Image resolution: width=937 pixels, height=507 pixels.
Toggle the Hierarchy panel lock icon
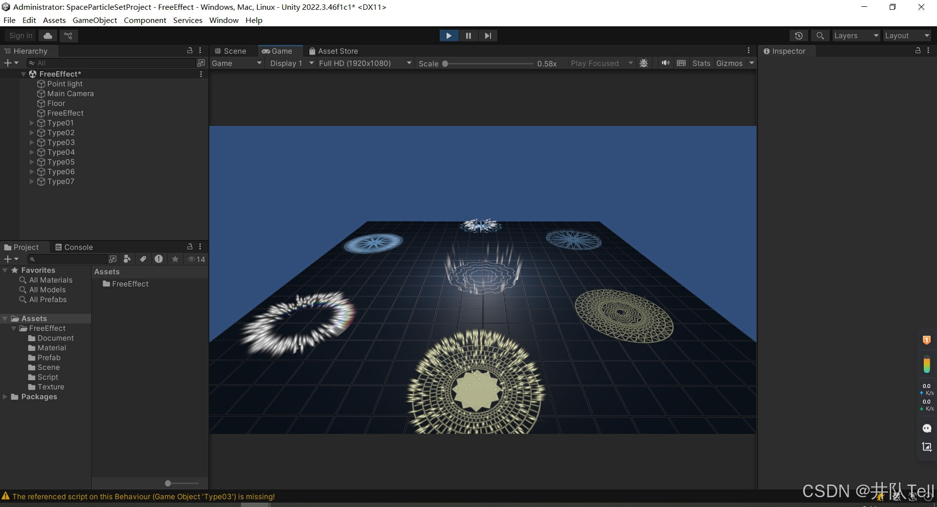pos(190,50)
